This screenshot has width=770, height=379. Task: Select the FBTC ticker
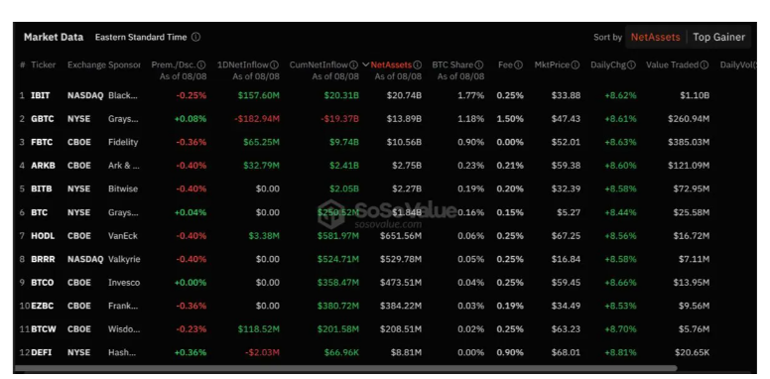click(43, 142)
